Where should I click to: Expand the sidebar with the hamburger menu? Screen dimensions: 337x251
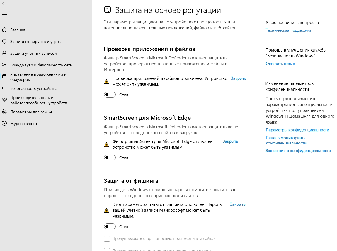point(4,16)
